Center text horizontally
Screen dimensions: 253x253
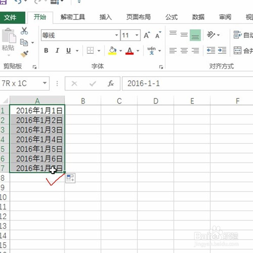(x=184, y=51)
